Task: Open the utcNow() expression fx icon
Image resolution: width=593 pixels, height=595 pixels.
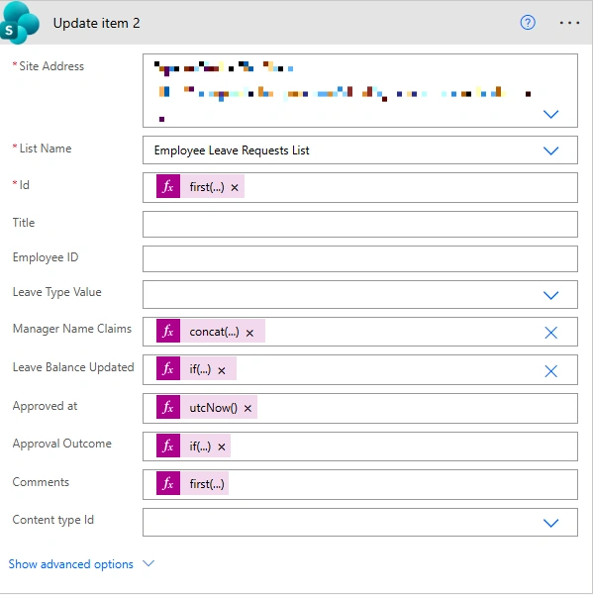Action: [168, 407]
